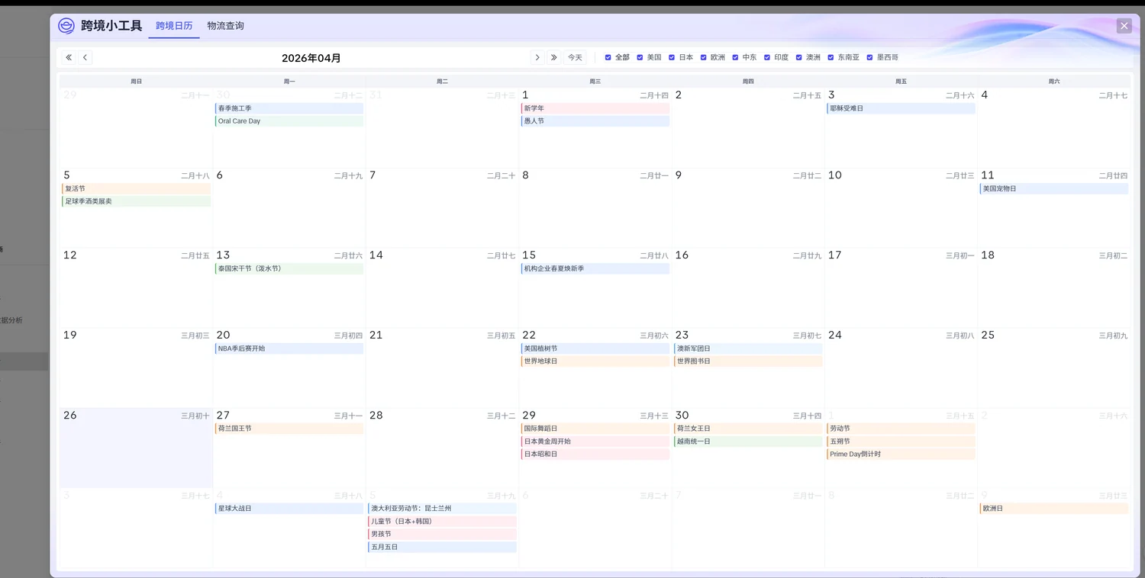
Task: Open the 物流查询 tab
Action: (x=225, y=26)
